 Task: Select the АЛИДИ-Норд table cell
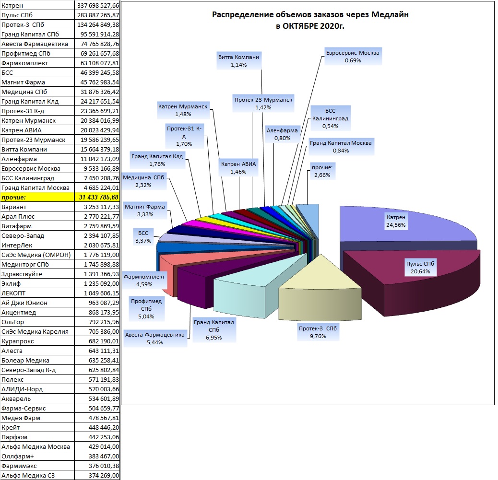click(x=37, y=389)
